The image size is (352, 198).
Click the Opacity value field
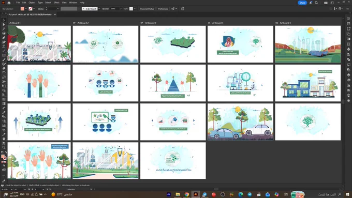[x=114, y=9]
